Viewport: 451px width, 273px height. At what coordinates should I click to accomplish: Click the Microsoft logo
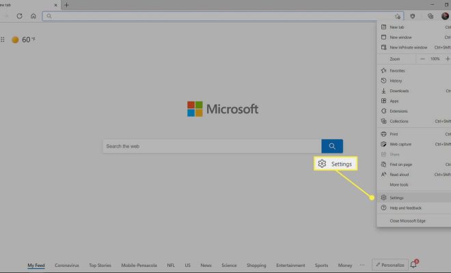(223, 109)
